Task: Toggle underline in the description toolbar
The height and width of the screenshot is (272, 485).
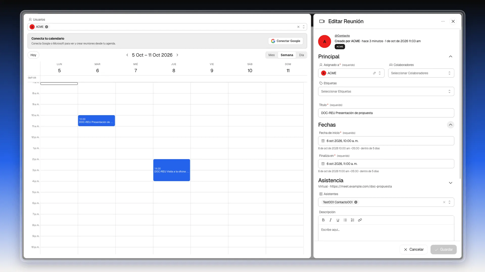Action: click(338, 220)
